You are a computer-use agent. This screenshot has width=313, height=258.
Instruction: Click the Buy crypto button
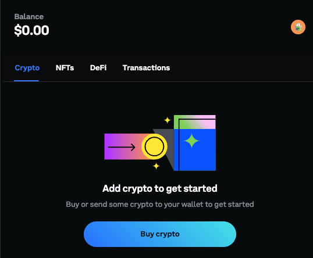click(x=160, y=234)
